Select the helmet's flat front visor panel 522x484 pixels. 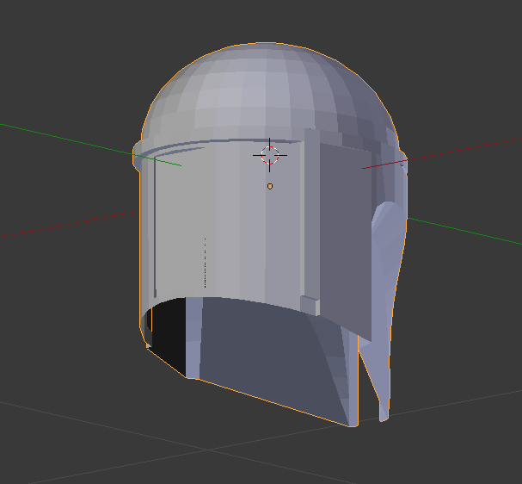pos(228,220)
